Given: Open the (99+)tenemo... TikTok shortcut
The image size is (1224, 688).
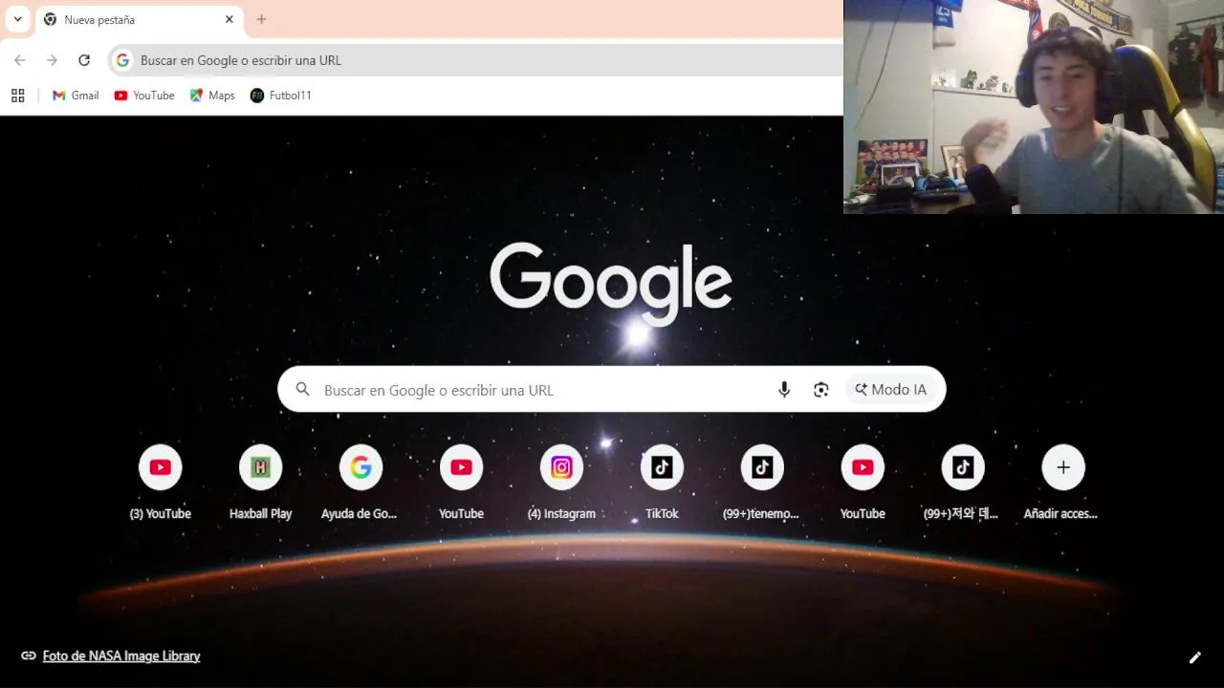Looking at the screenshot, I should [762, 484].
